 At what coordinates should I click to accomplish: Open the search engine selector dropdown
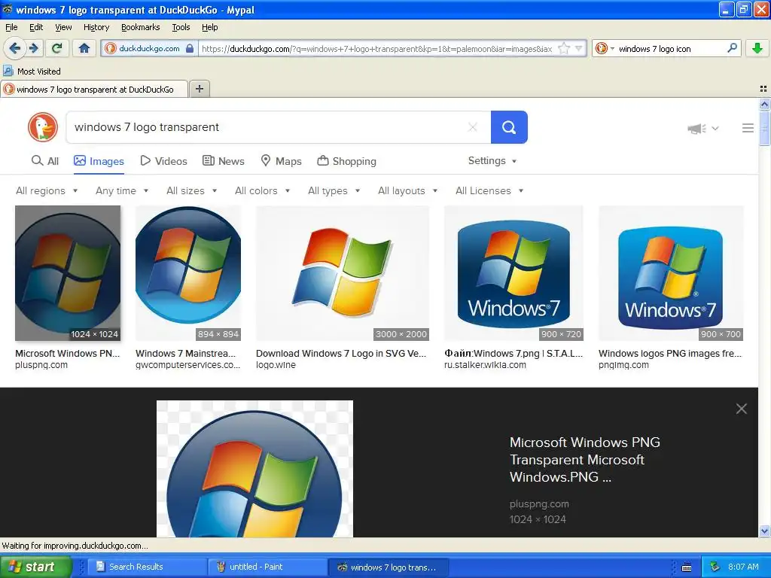605,48
